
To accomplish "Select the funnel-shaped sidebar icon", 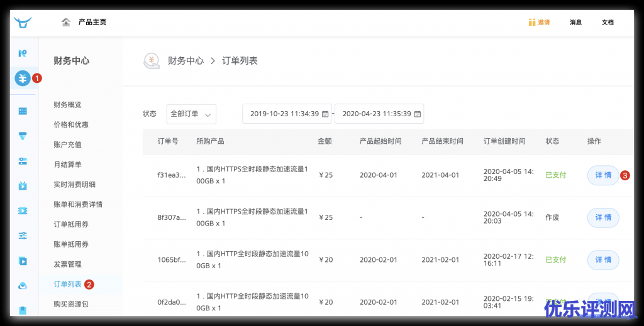I will point(23,136).
